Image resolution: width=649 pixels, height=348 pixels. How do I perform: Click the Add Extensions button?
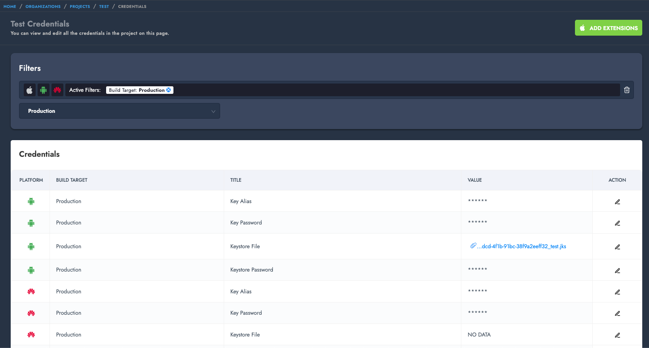pos(608,28)
